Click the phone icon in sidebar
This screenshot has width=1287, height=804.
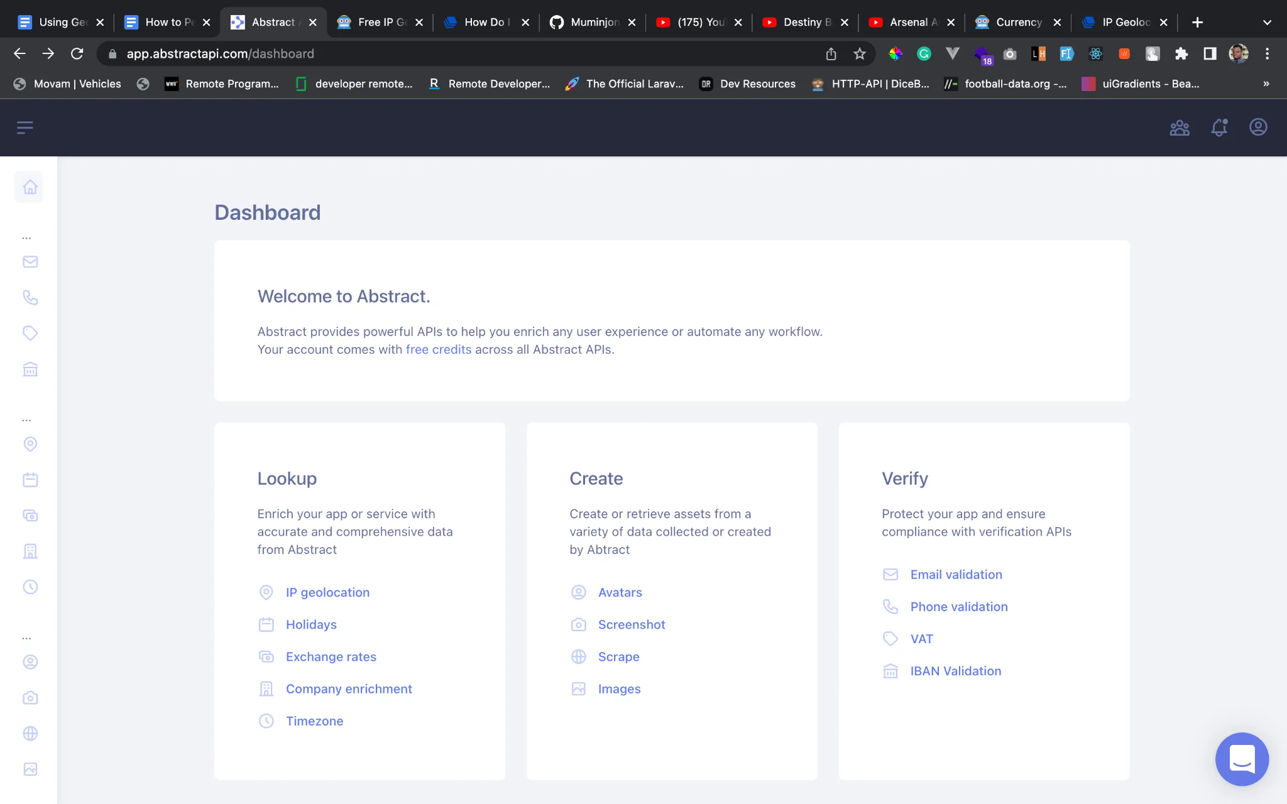(30, 297)
